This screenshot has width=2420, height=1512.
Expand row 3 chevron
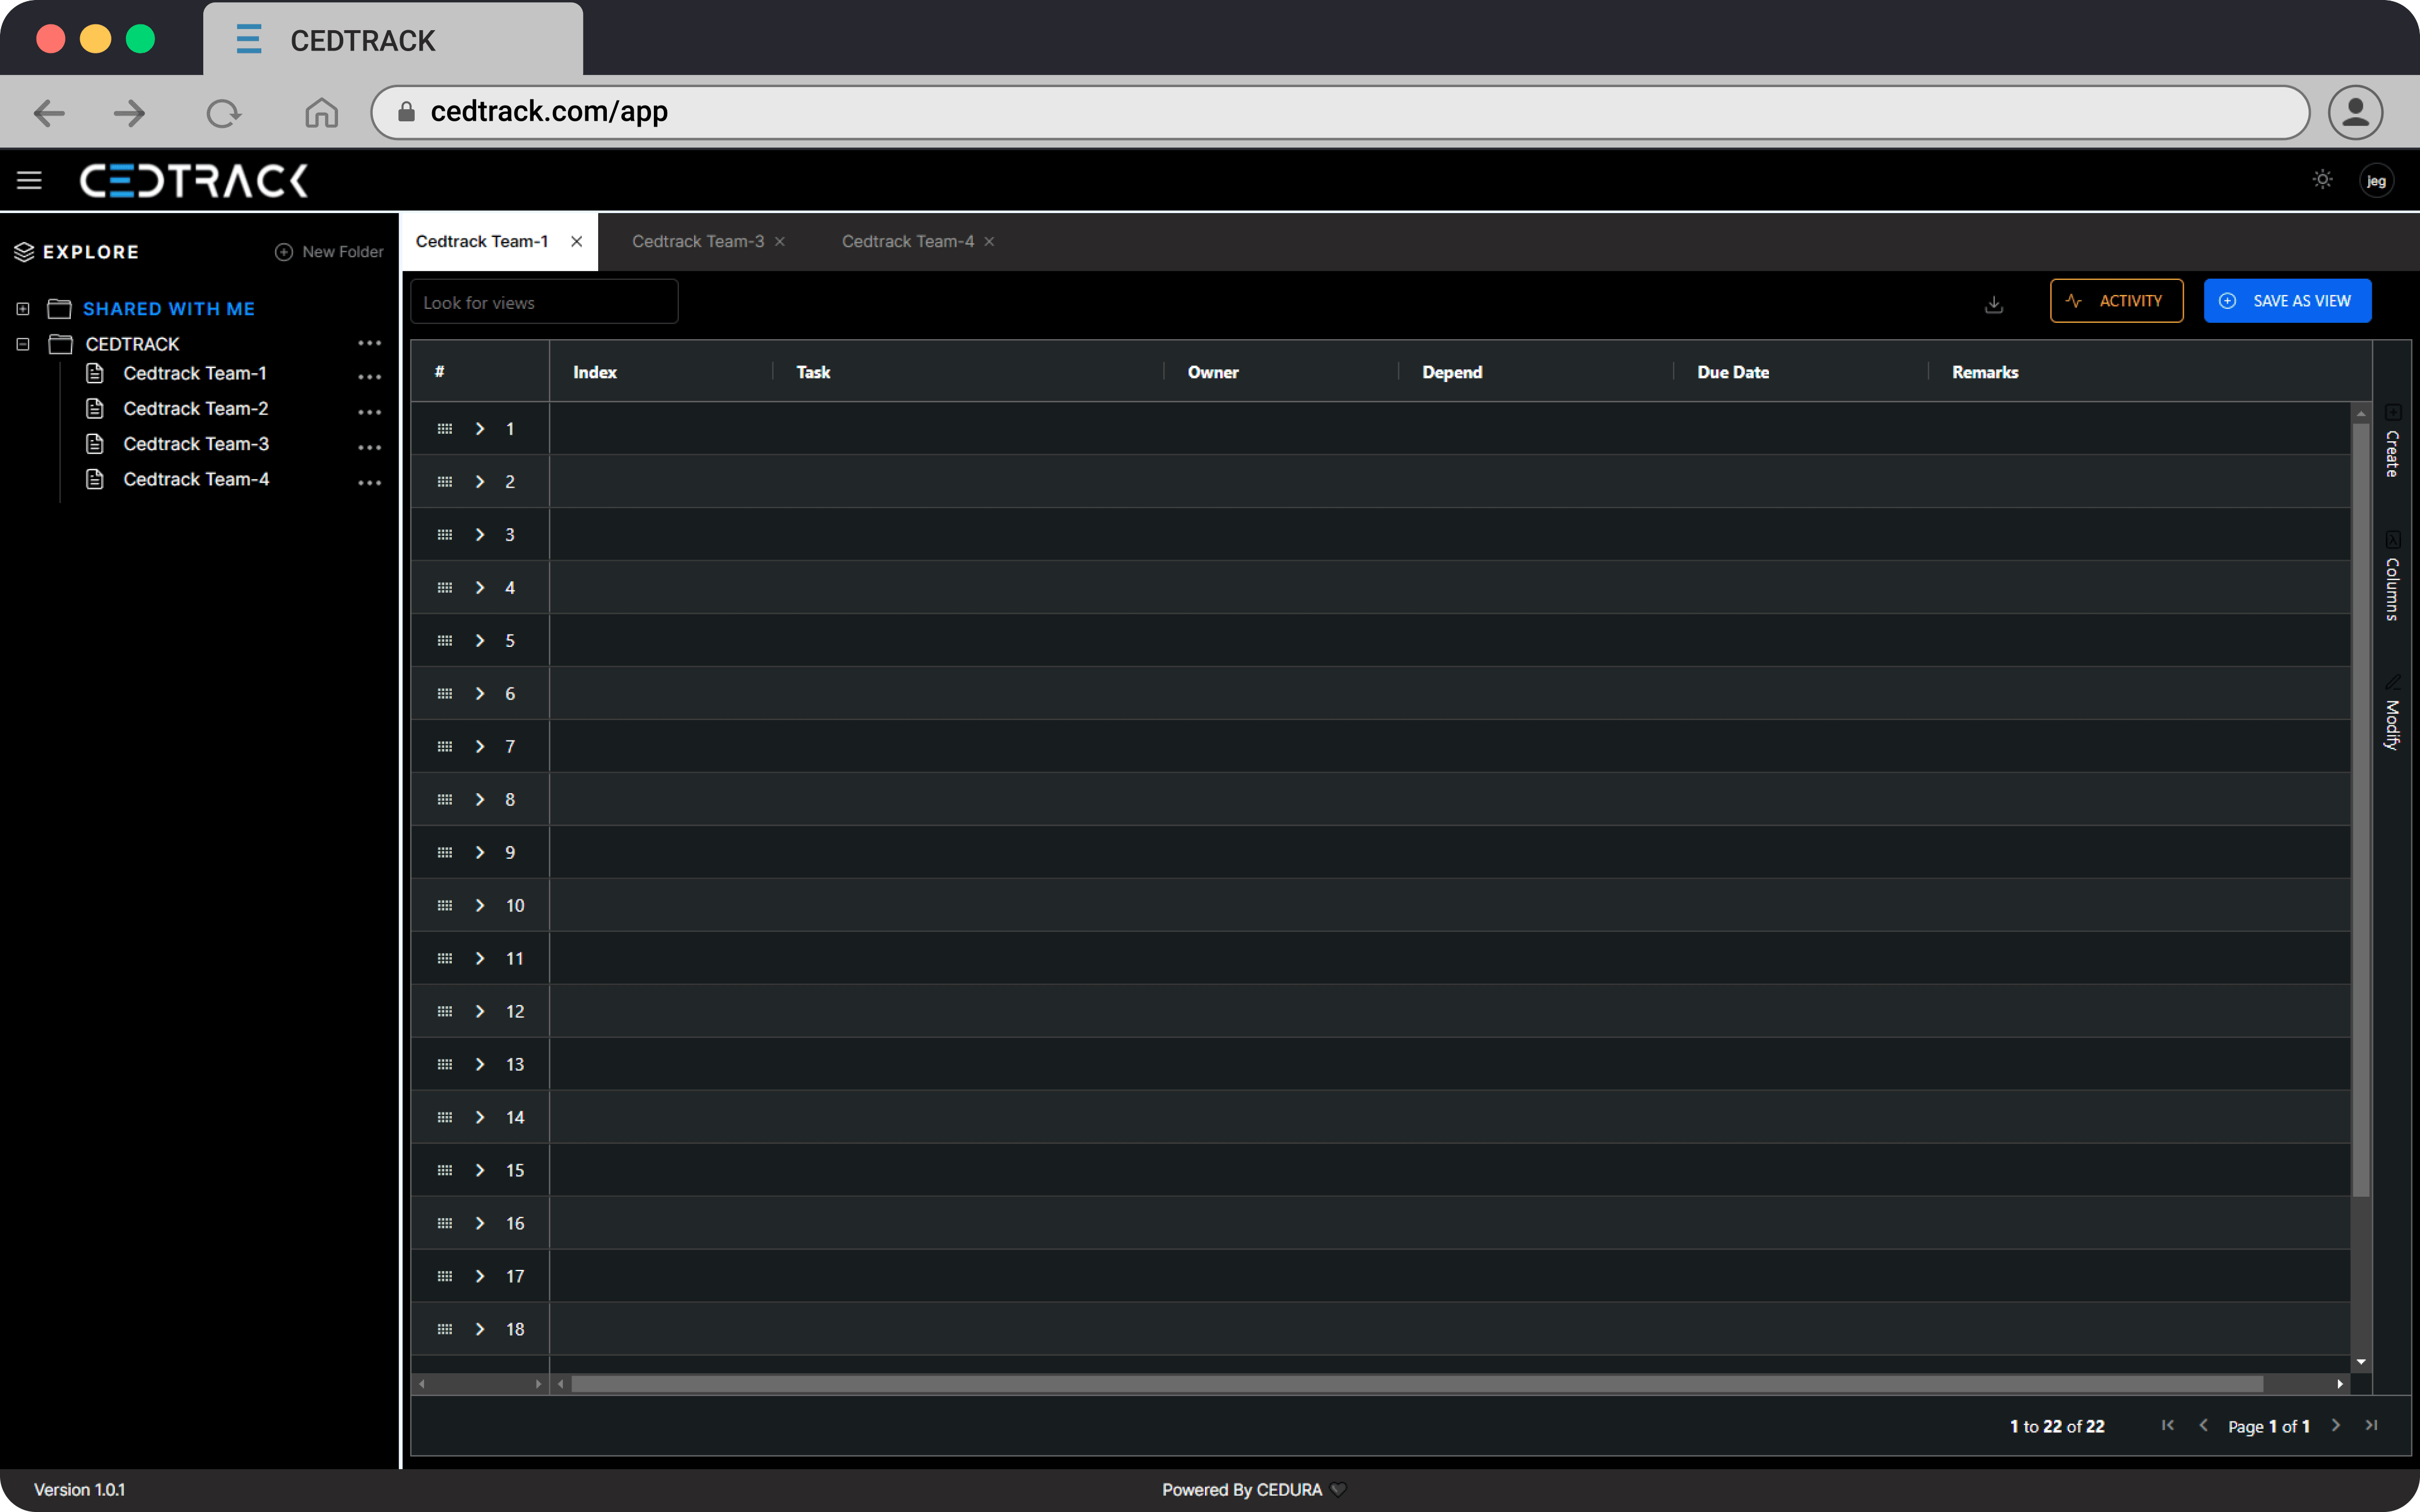[480, 535]
